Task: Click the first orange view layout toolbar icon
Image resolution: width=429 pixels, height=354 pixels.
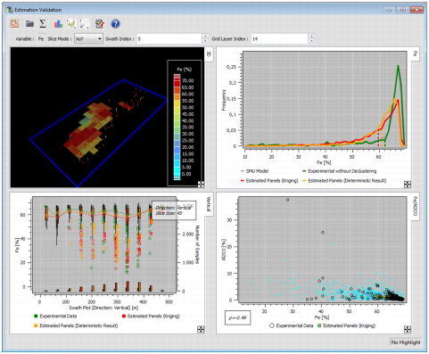Action: (14, 23)
